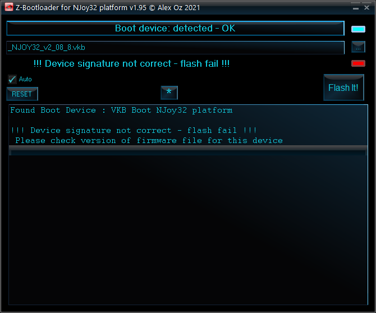Click the asterisk button

[x=169, y=93]
